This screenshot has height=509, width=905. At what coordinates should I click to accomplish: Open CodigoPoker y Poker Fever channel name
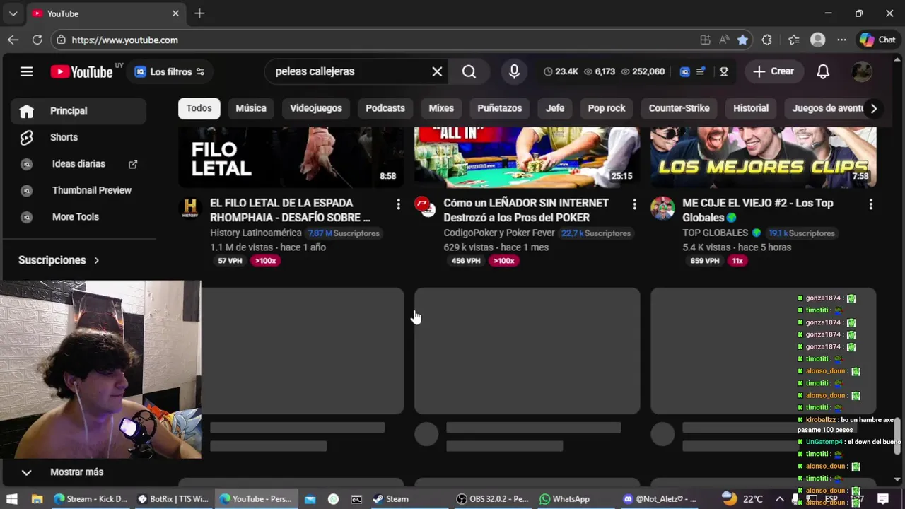(499, 233)
